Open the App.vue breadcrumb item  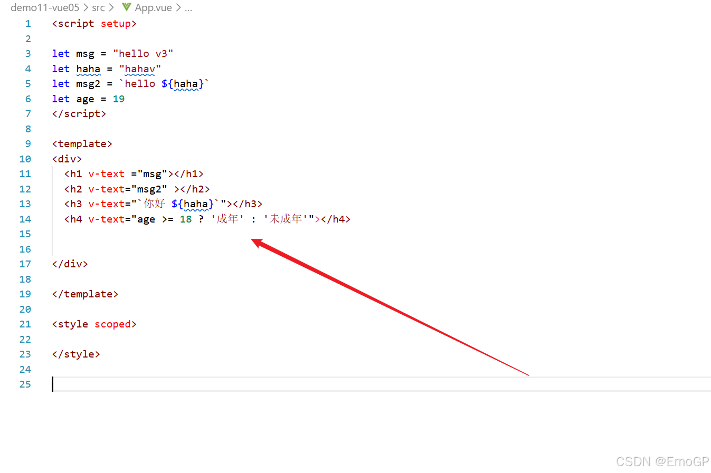click(x=153, y=7)
